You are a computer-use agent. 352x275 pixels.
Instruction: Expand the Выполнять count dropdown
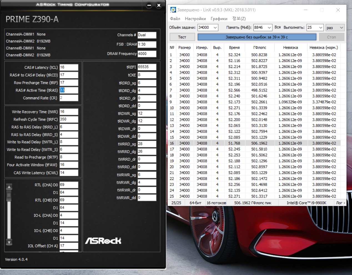[x=321, y=27]
